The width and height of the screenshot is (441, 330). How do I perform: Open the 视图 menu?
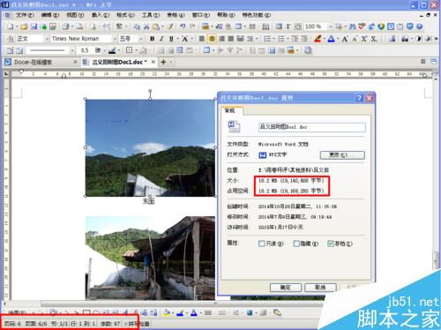(x=75, y=15)
